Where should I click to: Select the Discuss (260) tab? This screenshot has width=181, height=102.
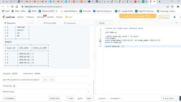[x=50, y=23]
